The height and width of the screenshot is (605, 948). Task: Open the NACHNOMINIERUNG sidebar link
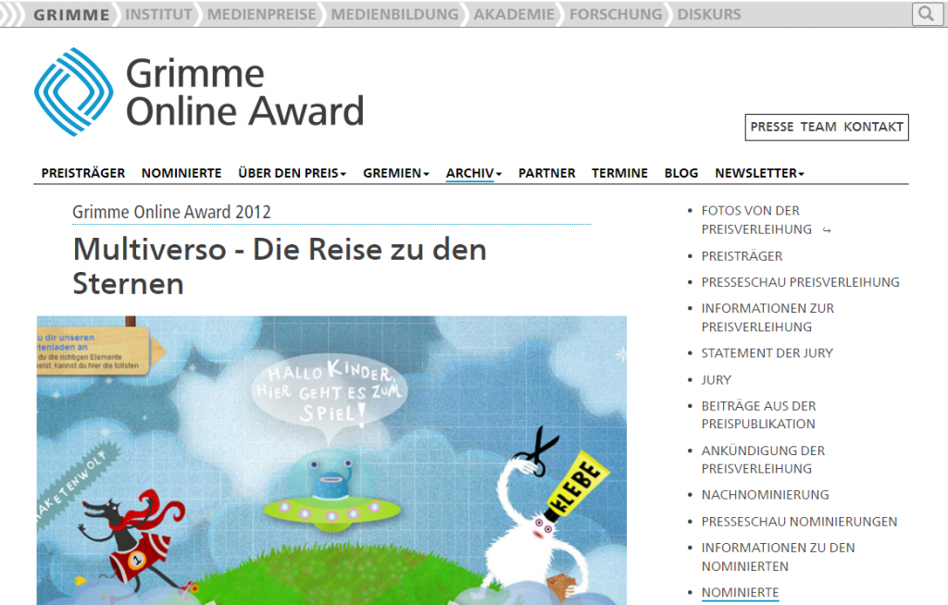point(766,495)
